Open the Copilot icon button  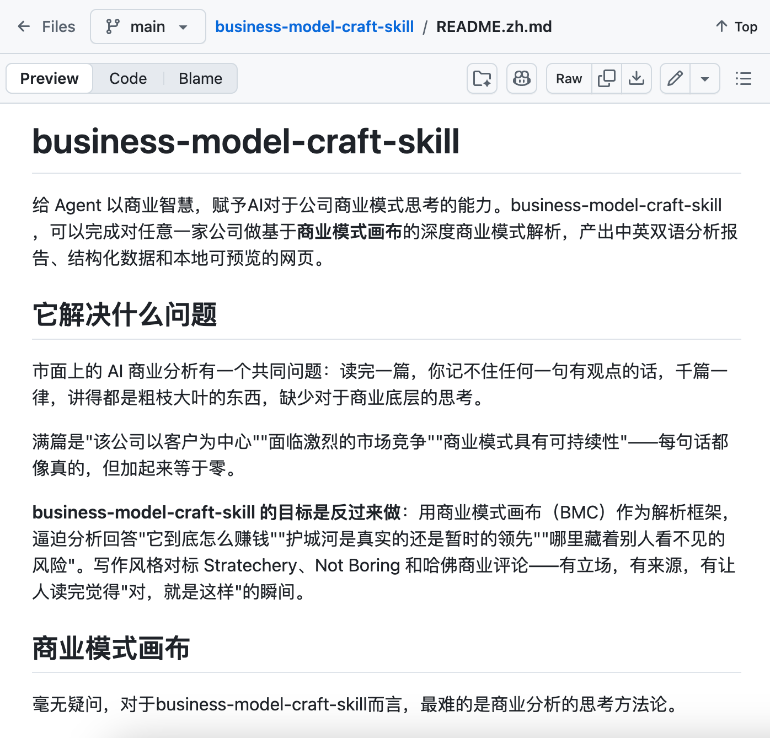(521, 78)
